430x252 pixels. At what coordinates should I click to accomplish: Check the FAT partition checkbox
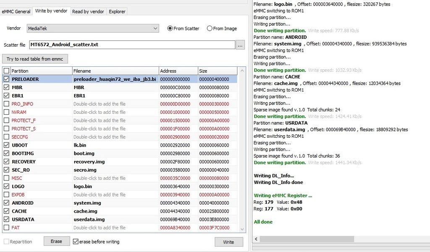point(6,228)
